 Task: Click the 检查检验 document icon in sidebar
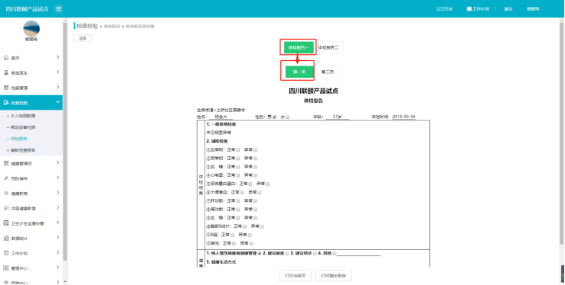6,103
